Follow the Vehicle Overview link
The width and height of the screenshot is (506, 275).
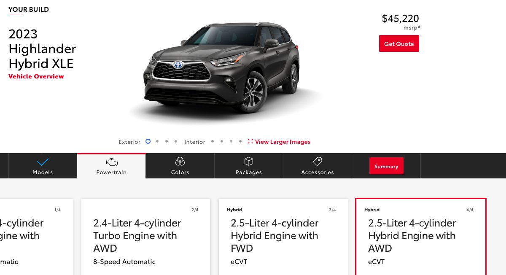pos(36,76)
